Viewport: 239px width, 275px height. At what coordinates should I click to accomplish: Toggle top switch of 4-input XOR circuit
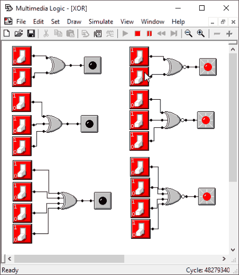[x=22, y=170]
